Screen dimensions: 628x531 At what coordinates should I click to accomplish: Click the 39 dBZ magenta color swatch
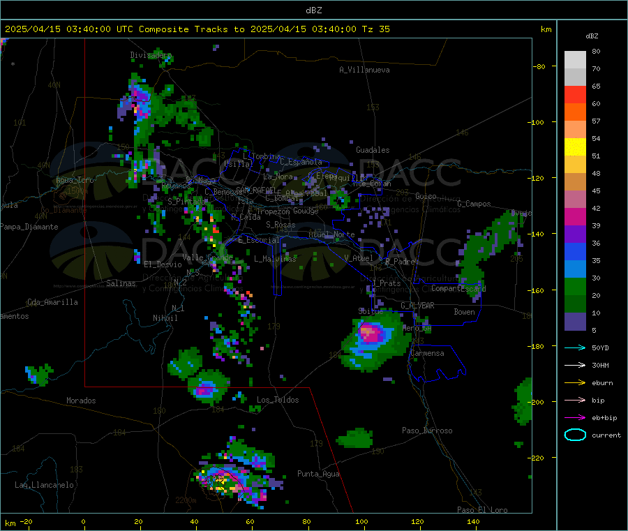point(575,216)
